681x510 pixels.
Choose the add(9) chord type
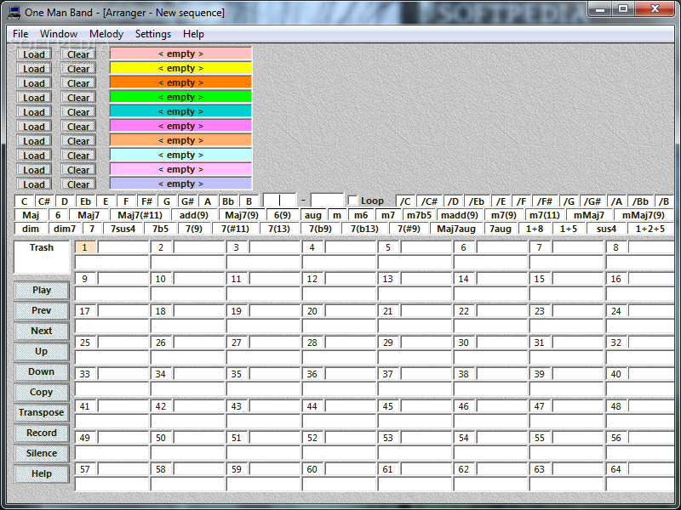tap(194, 215)
